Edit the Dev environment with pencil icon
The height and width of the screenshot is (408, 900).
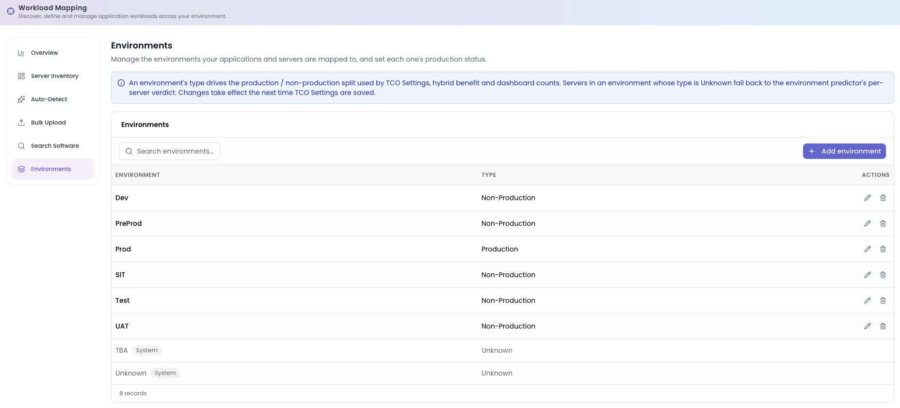[868, 198]
